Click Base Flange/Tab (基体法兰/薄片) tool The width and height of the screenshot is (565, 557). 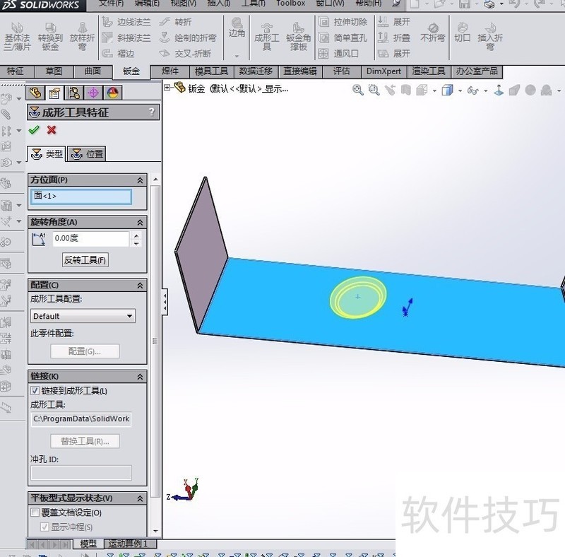coord(16,37)
